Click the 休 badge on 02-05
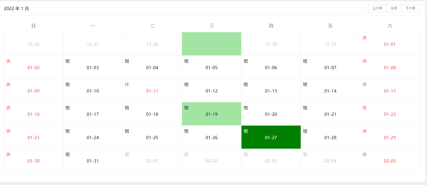 coord(365,154)
